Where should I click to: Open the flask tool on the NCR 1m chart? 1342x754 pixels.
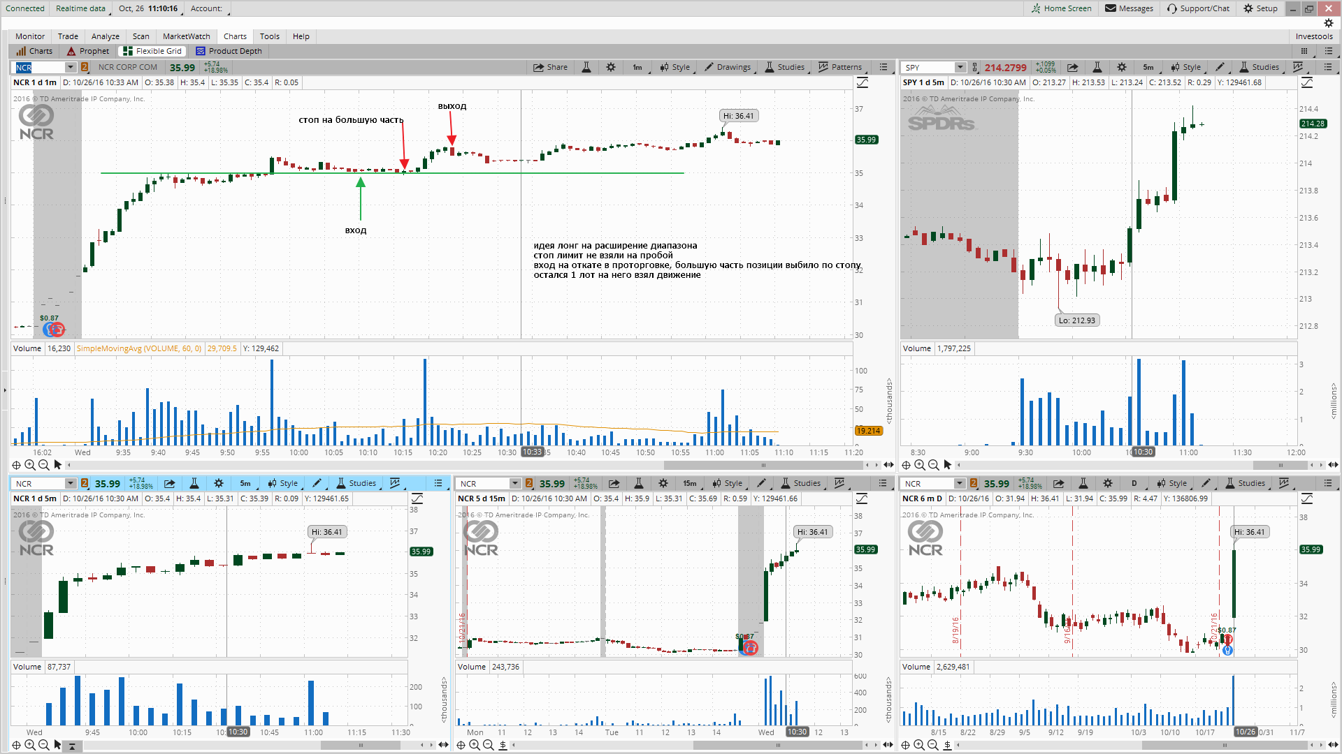click(x=586, y=67)
